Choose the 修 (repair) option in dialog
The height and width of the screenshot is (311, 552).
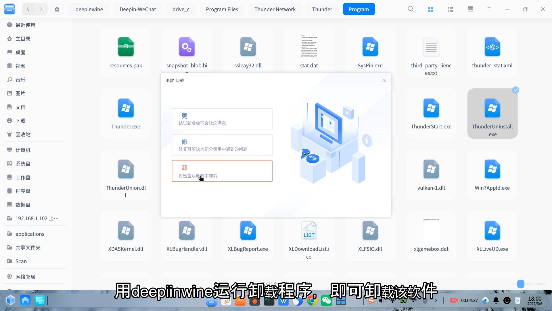222,145
